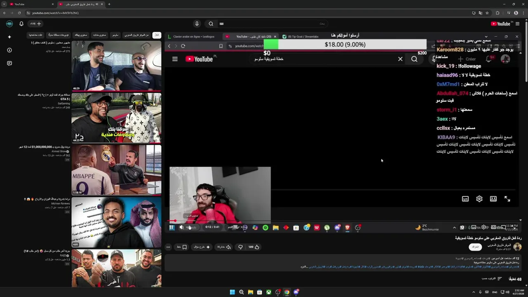This screenshot has height=297, width=528.
Task: Open the comment sort-by dropdown
Action: 492,279
